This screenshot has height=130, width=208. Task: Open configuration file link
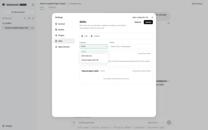pos(140,17)
